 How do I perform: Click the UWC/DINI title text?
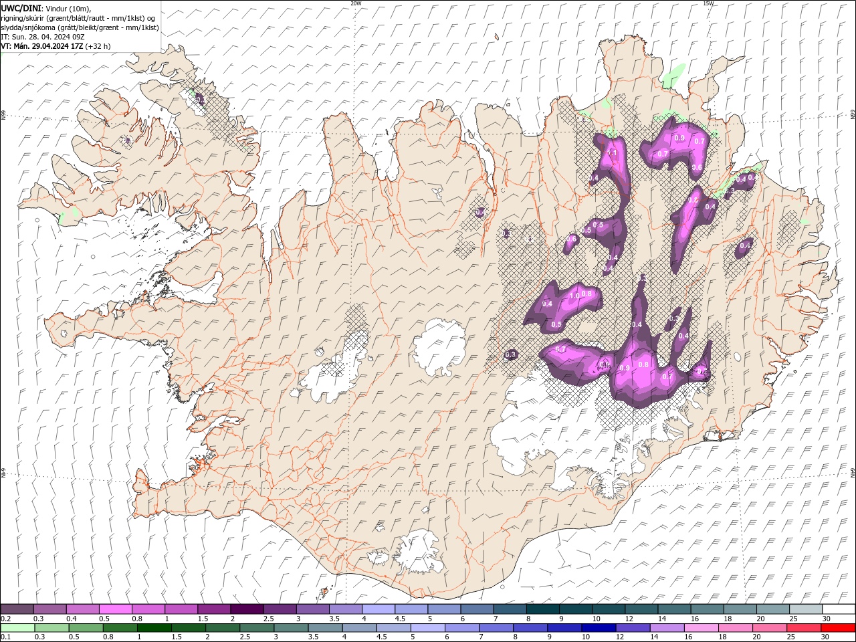tap(22, 7)
